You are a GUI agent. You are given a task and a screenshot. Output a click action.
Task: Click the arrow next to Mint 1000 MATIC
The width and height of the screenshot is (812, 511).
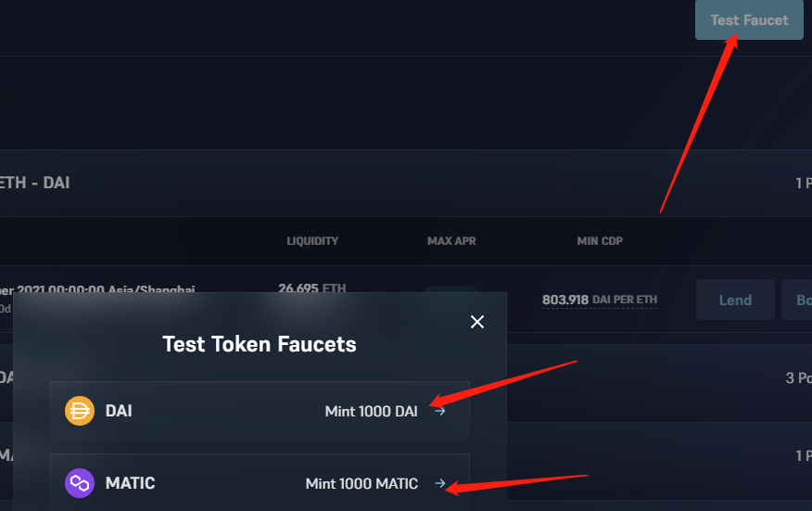point(440,483)
